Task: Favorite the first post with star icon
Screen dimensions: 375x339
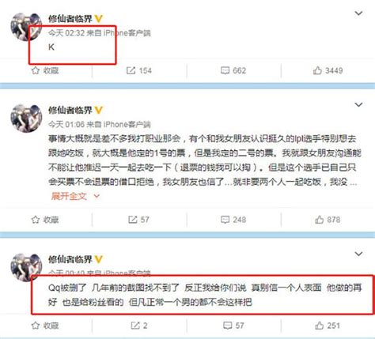Action: (x=45, y=70)
